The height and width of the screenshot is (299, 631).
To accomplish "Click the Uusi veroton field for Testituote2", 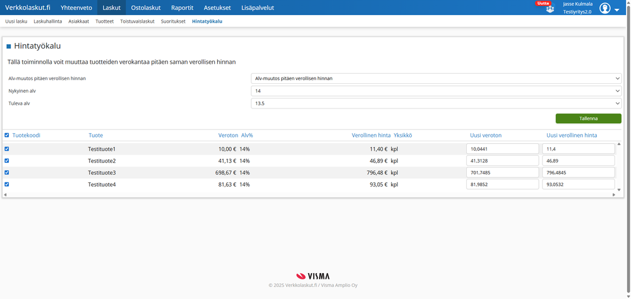I will pyautogui.click(x=502, y=161).
